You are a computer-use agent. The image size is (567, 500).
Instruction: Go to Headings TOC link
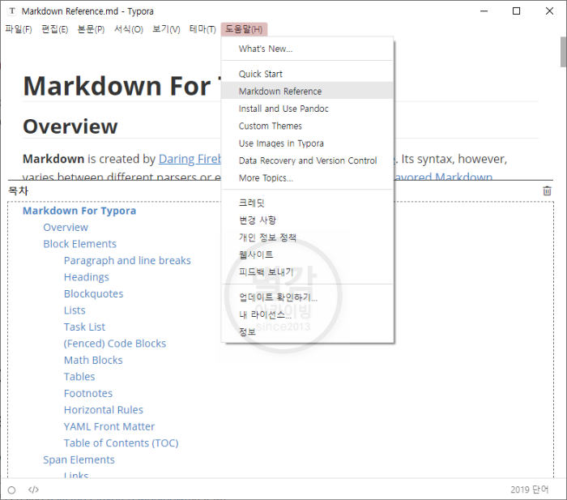(87, 277)
